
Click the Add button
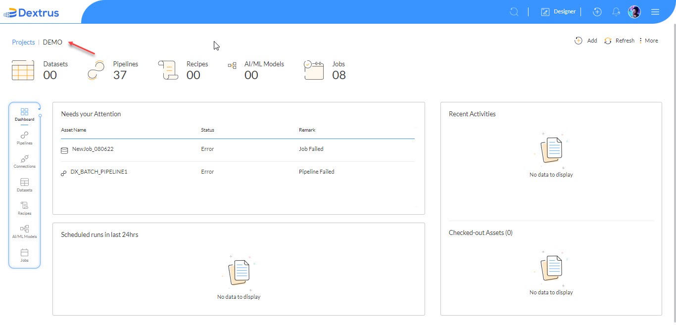(x=586, y=41)
